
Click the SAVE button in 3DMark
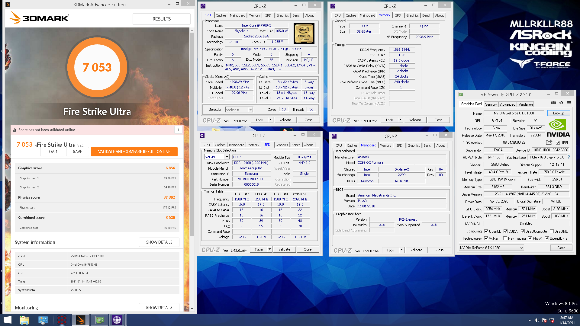click(x=77, y=152)
